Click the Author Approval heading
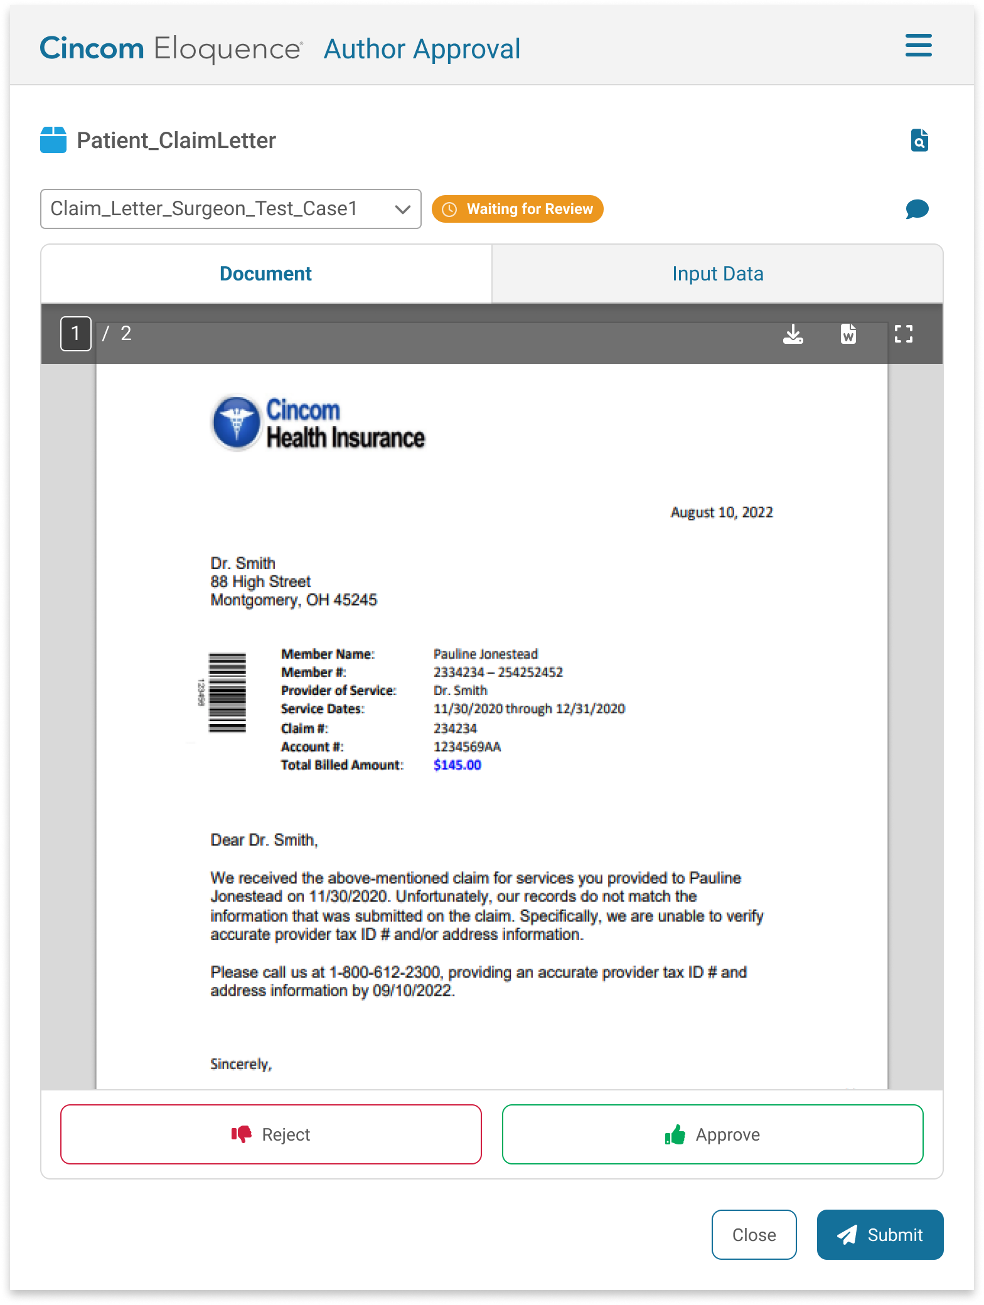984x1305 pixels. tap(422, 49)
